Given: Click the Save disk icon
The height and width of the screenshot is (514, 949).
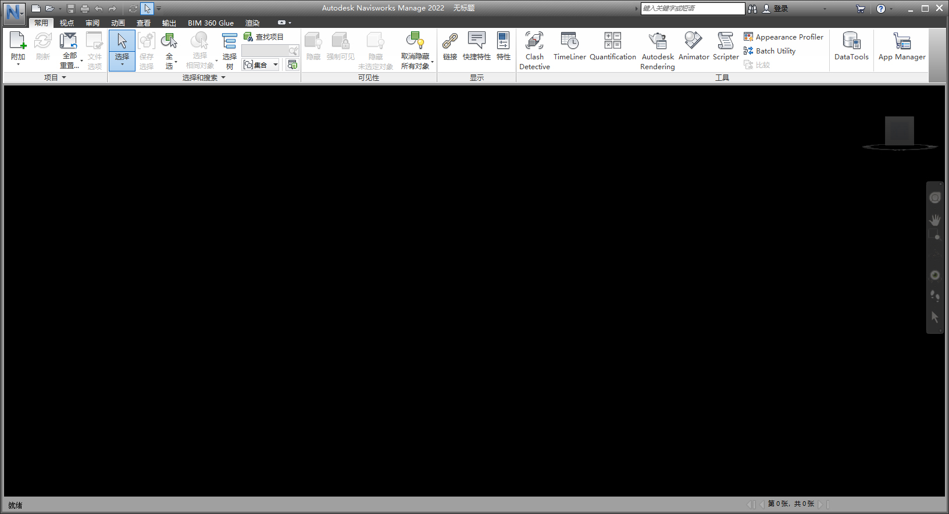Looking at the screenshot, I should tap(71, 9).
